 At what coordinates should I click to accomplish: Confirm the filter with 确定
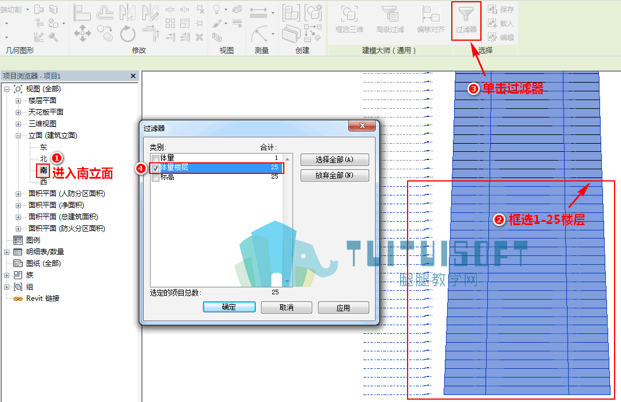pos(229,307)
